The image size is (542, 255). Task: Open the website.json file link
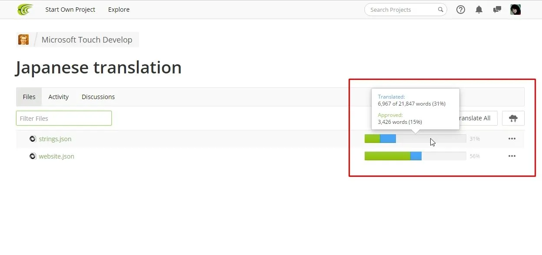(57, 156)
